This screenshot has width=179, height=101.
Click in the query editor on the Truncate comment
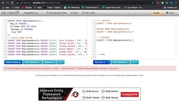103,37
